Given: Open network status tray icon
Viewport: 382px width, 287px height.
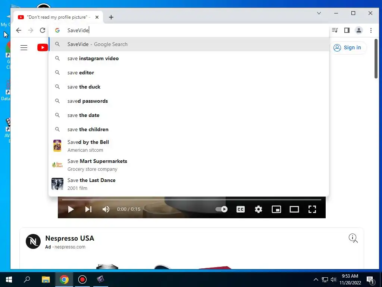Looking at the screenshot, I should 325,280.
